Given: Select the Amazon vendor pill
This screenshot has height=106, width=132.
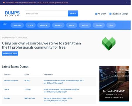Looking at the screenshot, I should 85,25.
